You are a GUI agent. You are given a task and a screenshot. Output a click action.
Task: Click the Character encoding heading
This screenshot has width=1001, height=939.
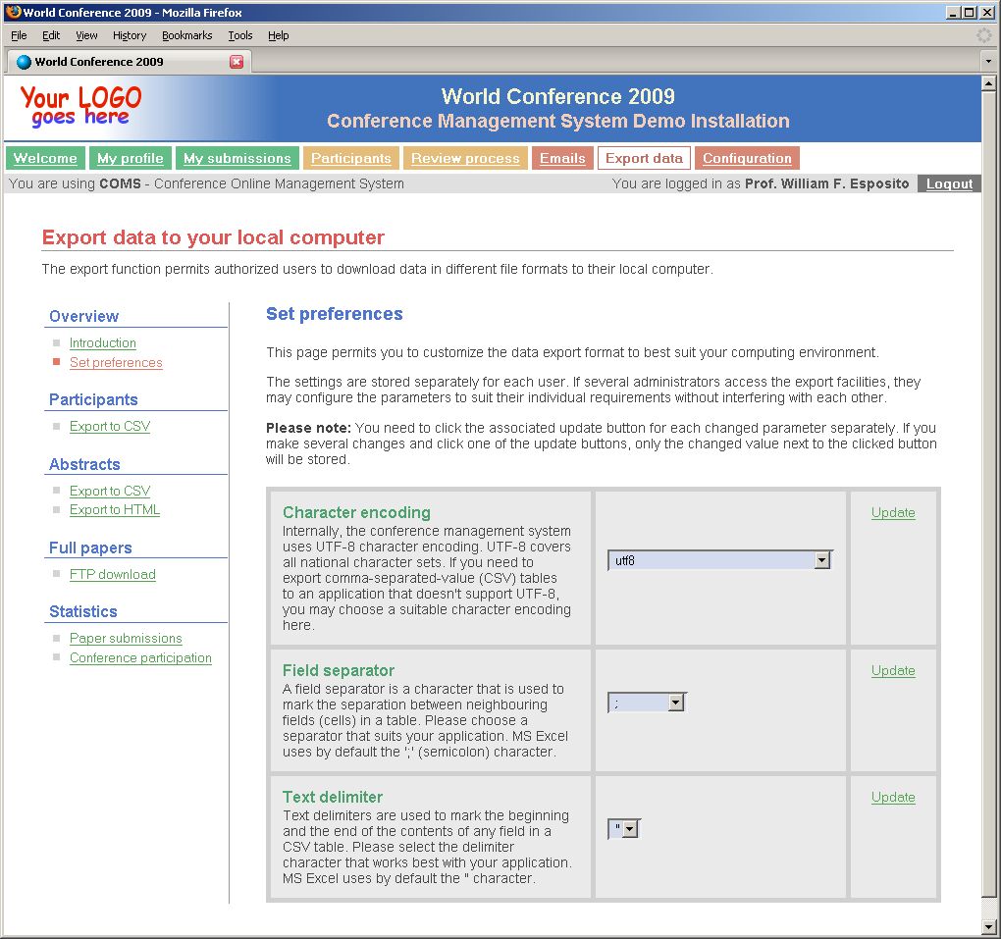(x=357, y=512)
